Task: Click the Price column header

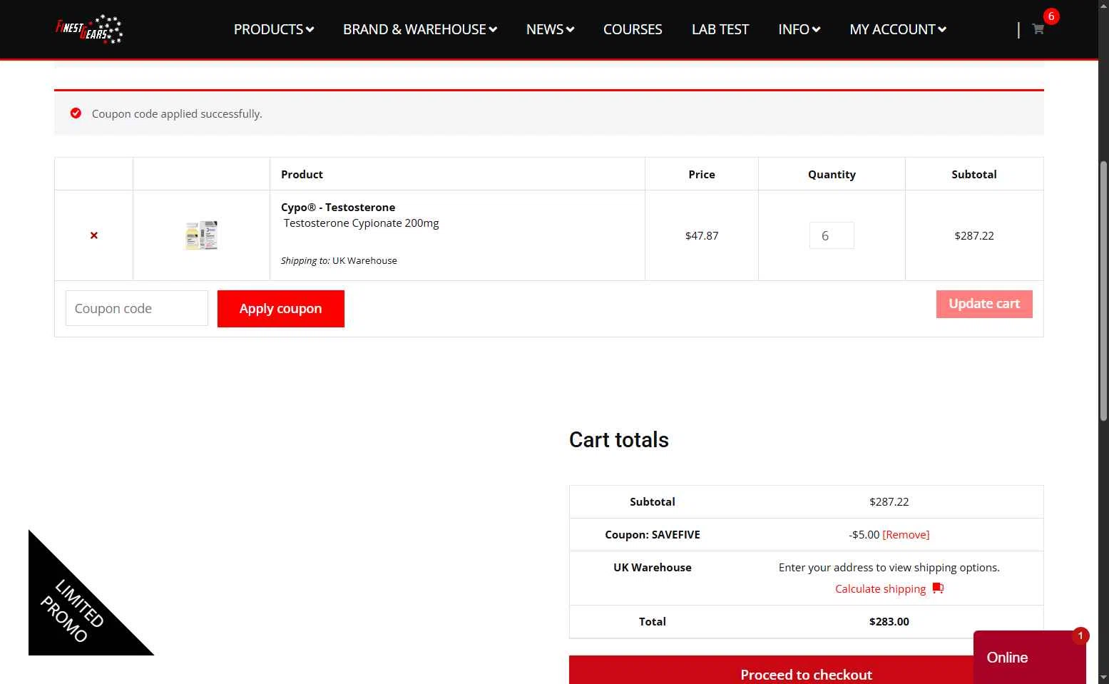Action: coord(702,175)
